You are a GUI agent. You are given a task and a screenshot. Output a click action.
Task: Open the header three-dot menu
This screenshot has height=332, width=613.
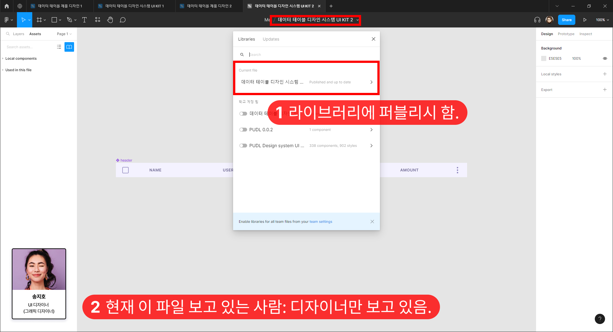tap(458, 170)
